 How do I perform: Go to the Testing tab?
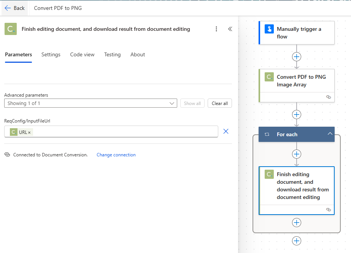112,54
